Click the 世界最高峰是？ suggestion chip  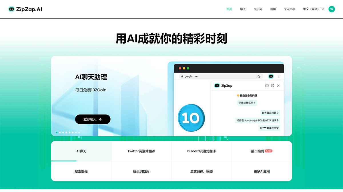(x=270, y=113)
